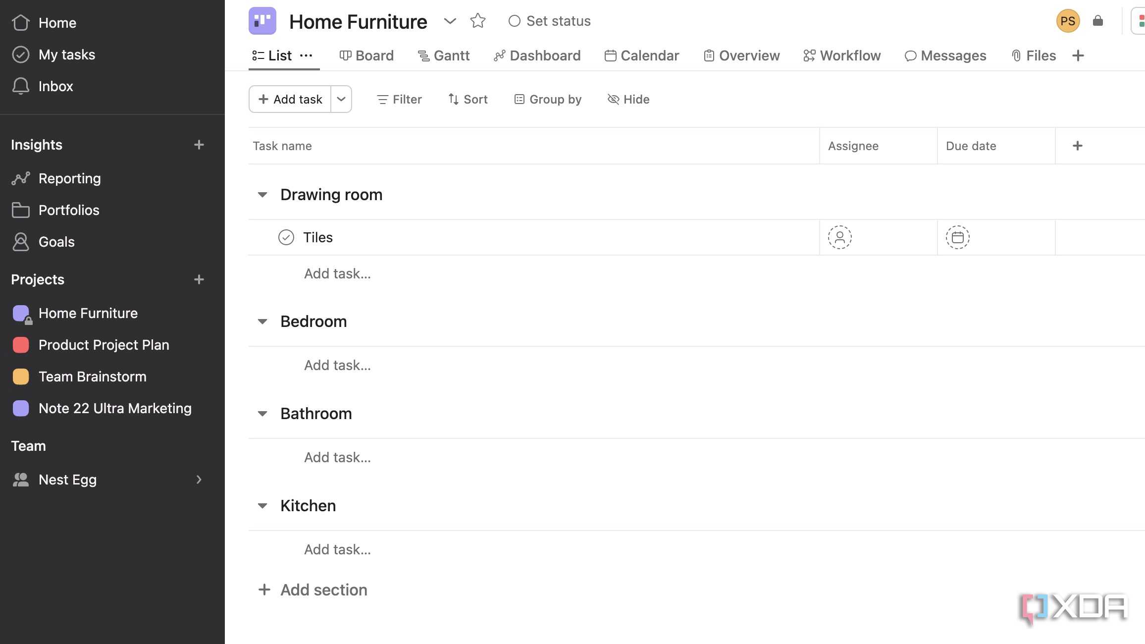Click the Bathroom section title

click(x=316, y=414)
